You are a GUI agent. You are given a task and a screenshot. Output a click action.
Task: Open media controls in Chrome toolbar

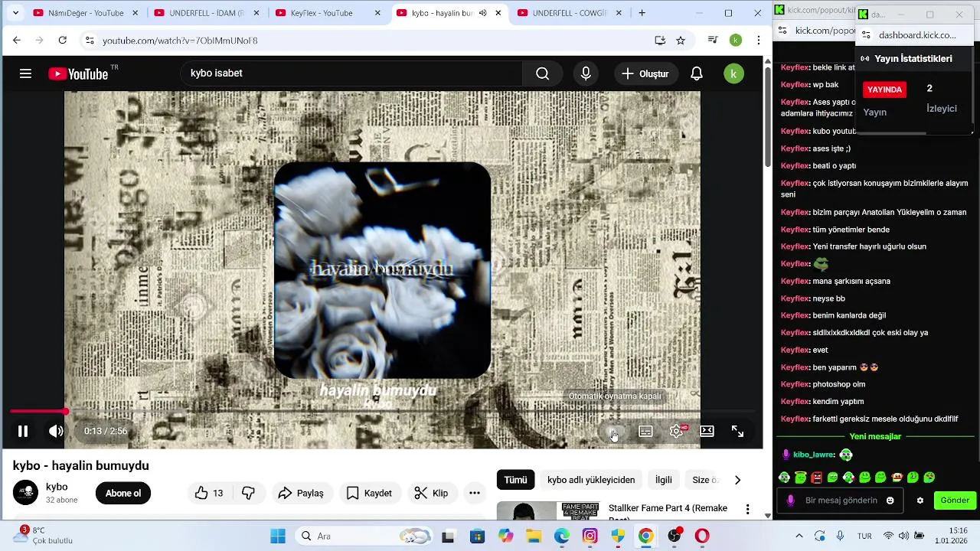click(x=712, y=41)
